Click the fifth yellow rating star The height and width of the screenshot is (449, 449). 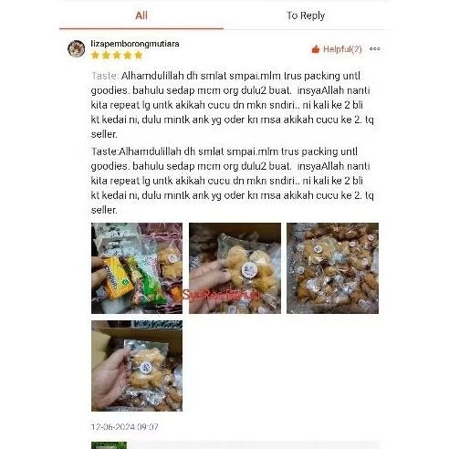(139, 56)
